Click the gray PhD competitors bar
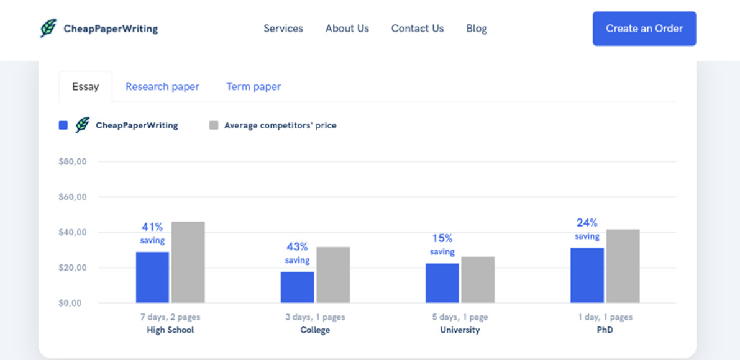Viewport: 740px width, 360px height. click(x=623, y=266)
